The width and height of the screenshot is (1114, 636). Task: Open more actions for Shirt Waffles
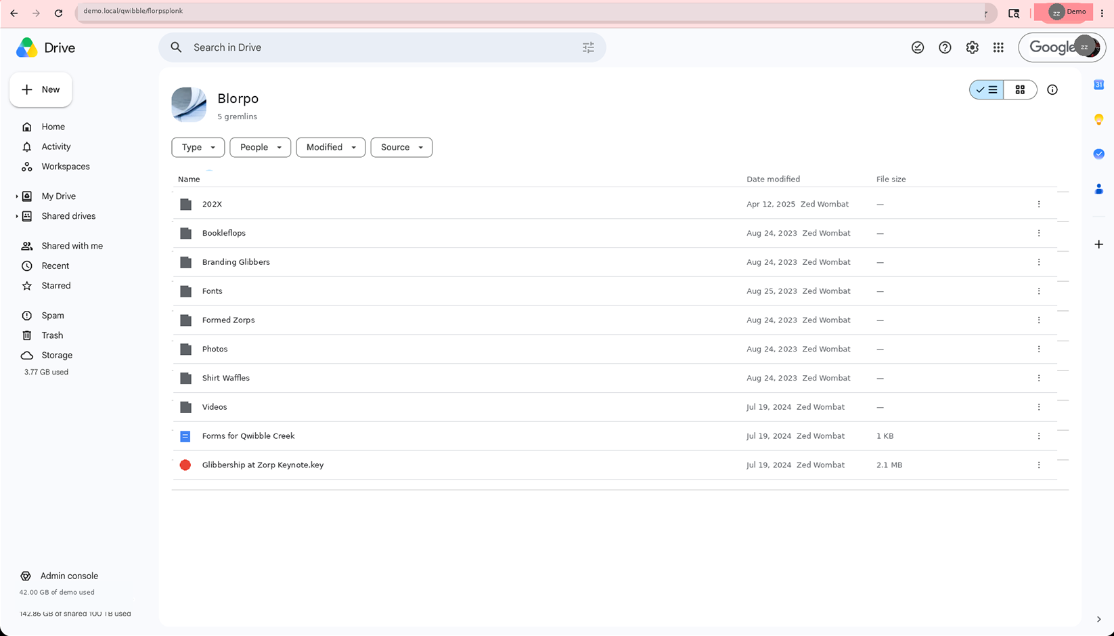point(1039,378)
